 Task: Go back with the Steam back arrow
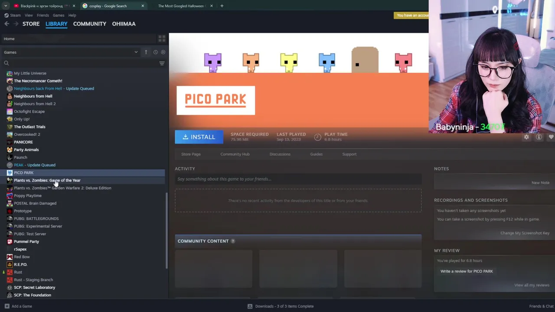pyautogui.click(x=7, y=24)
